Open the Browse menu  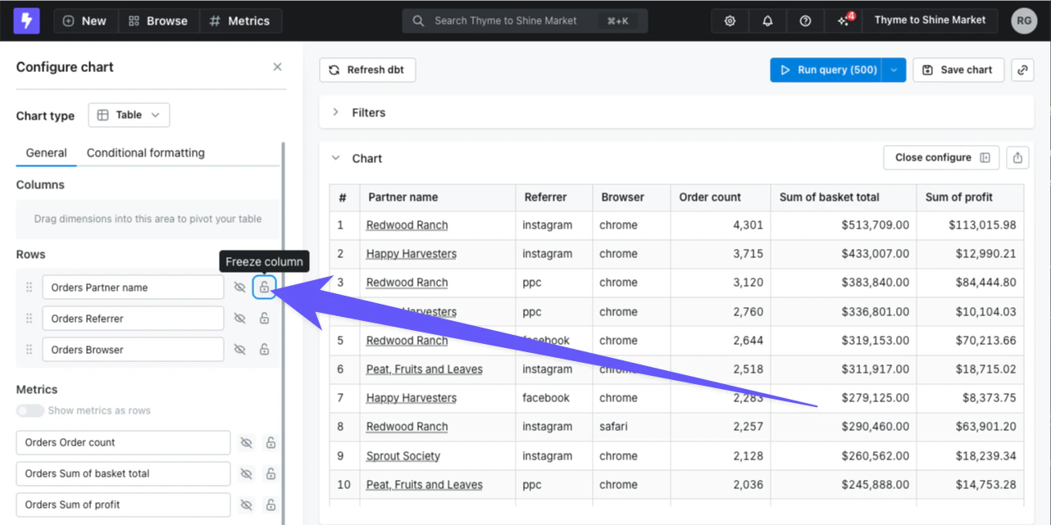(x=158, y=21)
